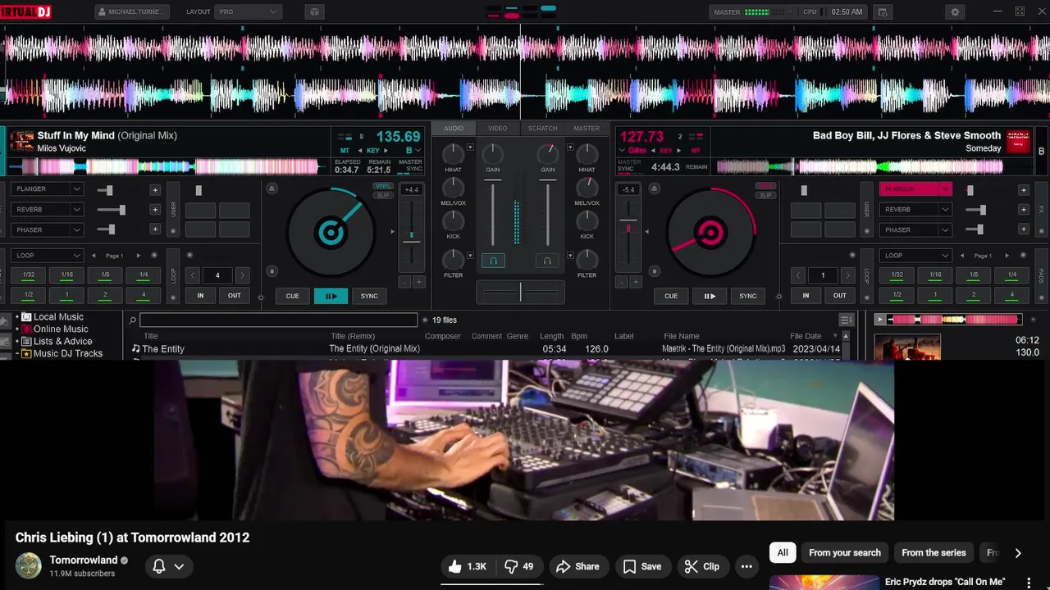Toggle VINYL mode on the left deck
The width and height of the screenshot is (1050, 590).
pyautogui.click(x=383, y=186)
